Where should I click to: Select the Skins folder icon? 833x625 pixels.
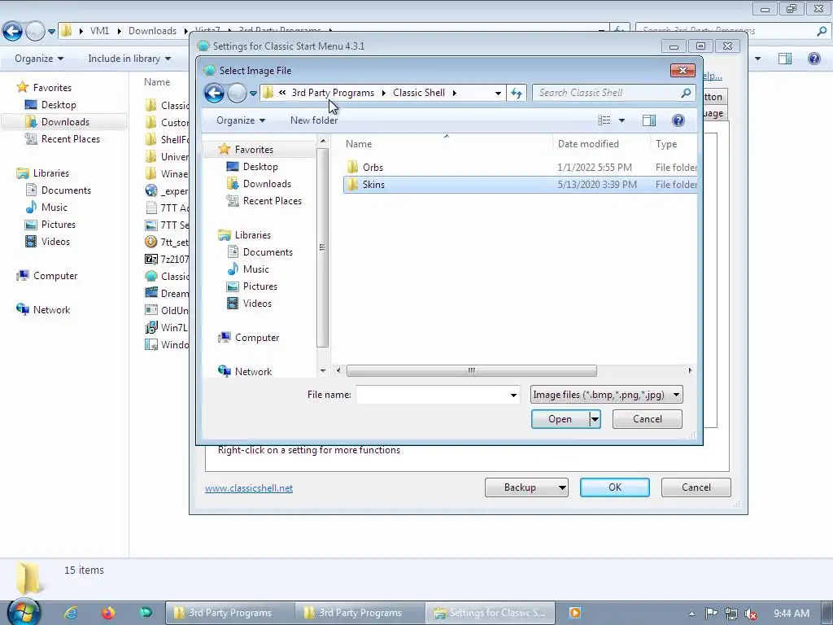352,185
